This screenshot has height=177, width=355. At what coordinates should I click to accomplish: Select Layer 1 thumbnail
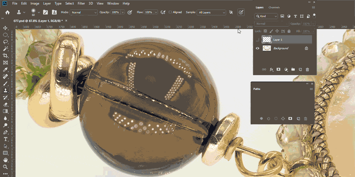[267, 40]
